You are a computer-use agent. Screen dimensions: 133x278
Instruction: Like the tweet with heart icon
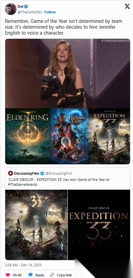8,275
